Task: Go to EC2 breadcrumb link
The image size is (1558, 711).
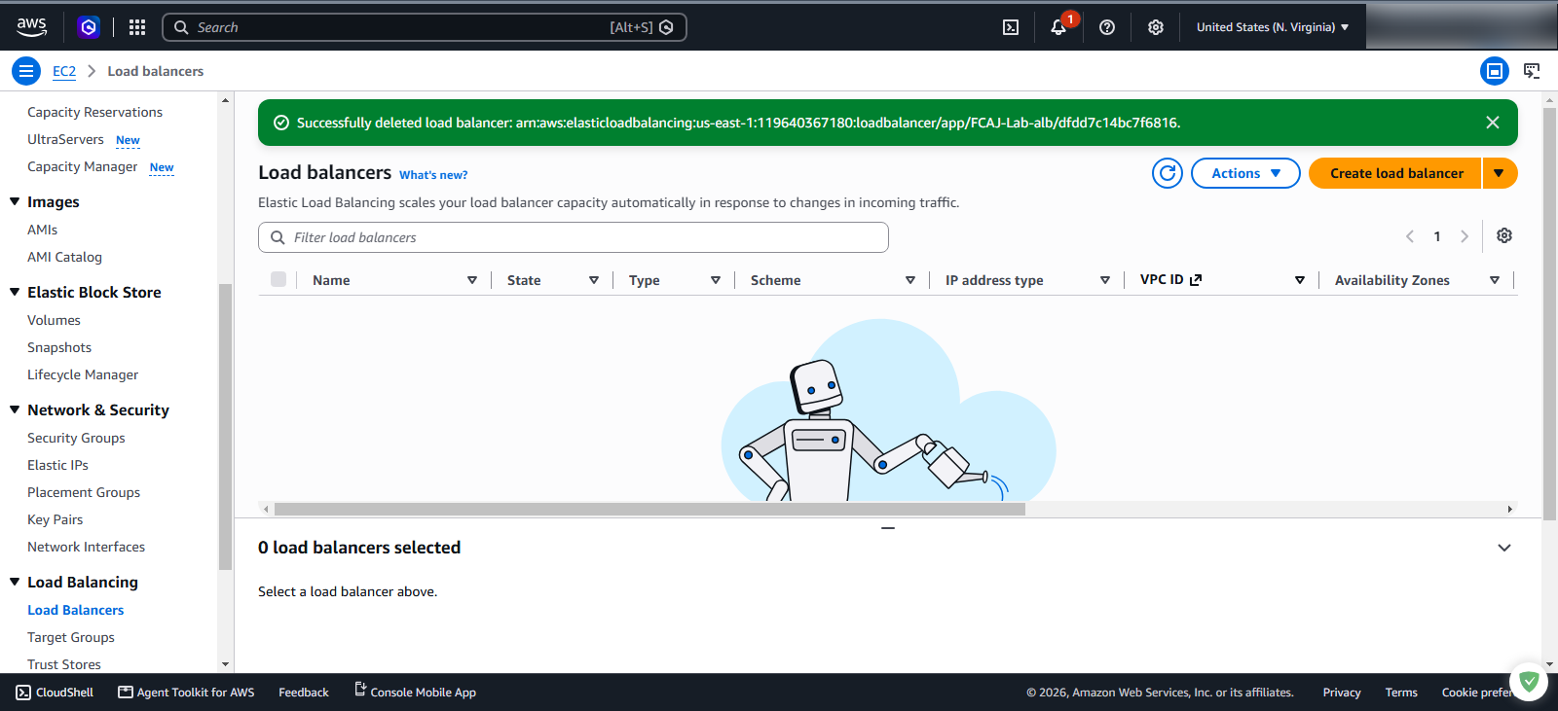Action: [64, 71]
